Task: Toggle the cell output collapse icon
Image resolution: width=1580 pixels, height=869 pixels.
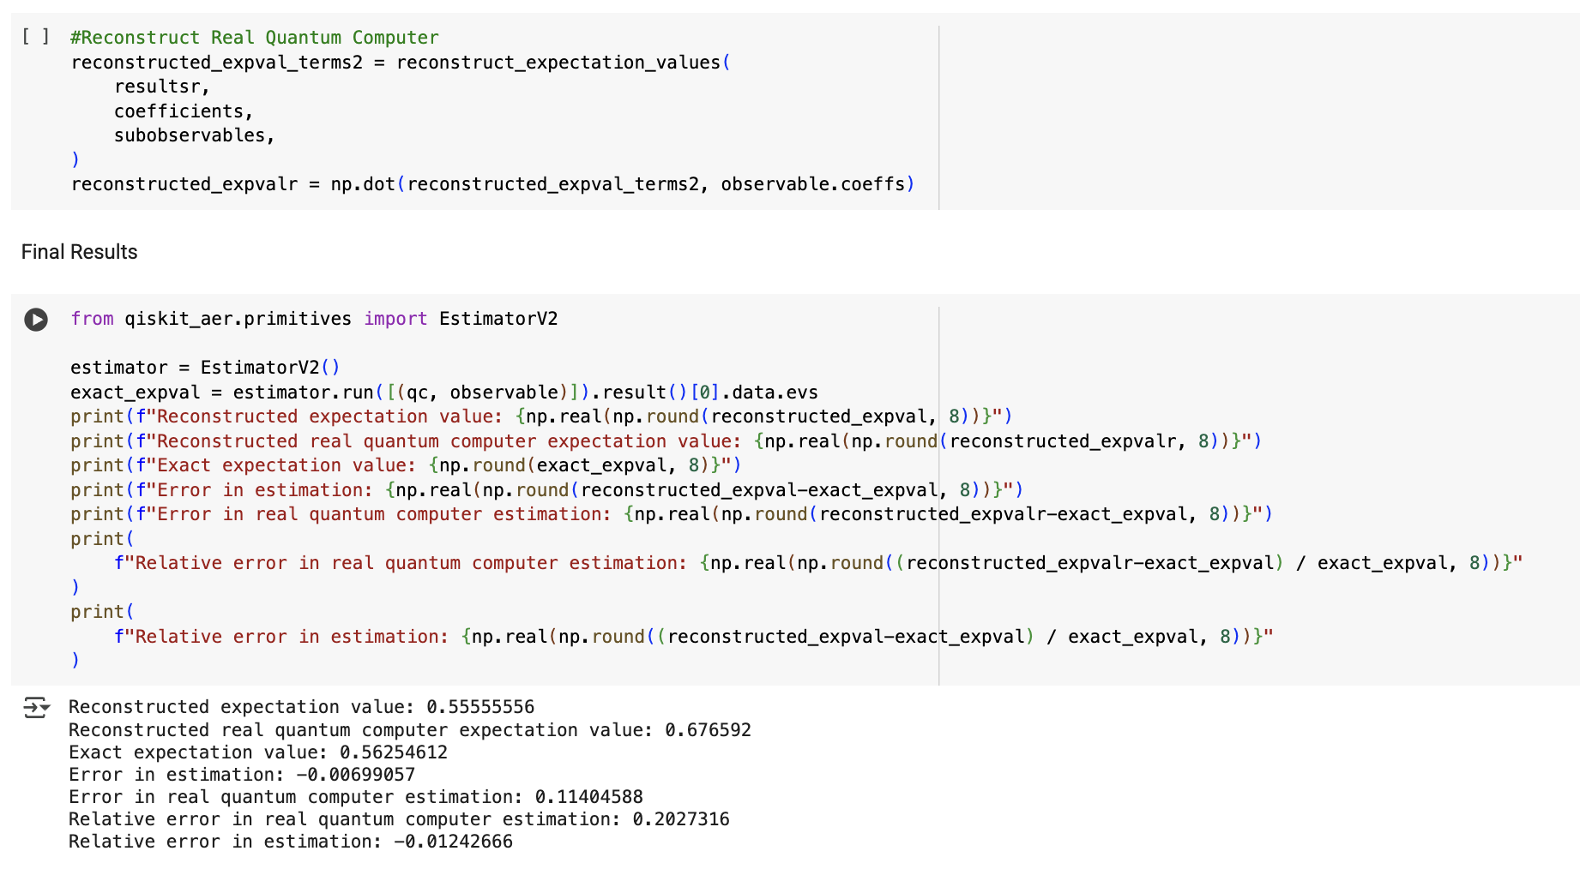Action: [36, 707]
